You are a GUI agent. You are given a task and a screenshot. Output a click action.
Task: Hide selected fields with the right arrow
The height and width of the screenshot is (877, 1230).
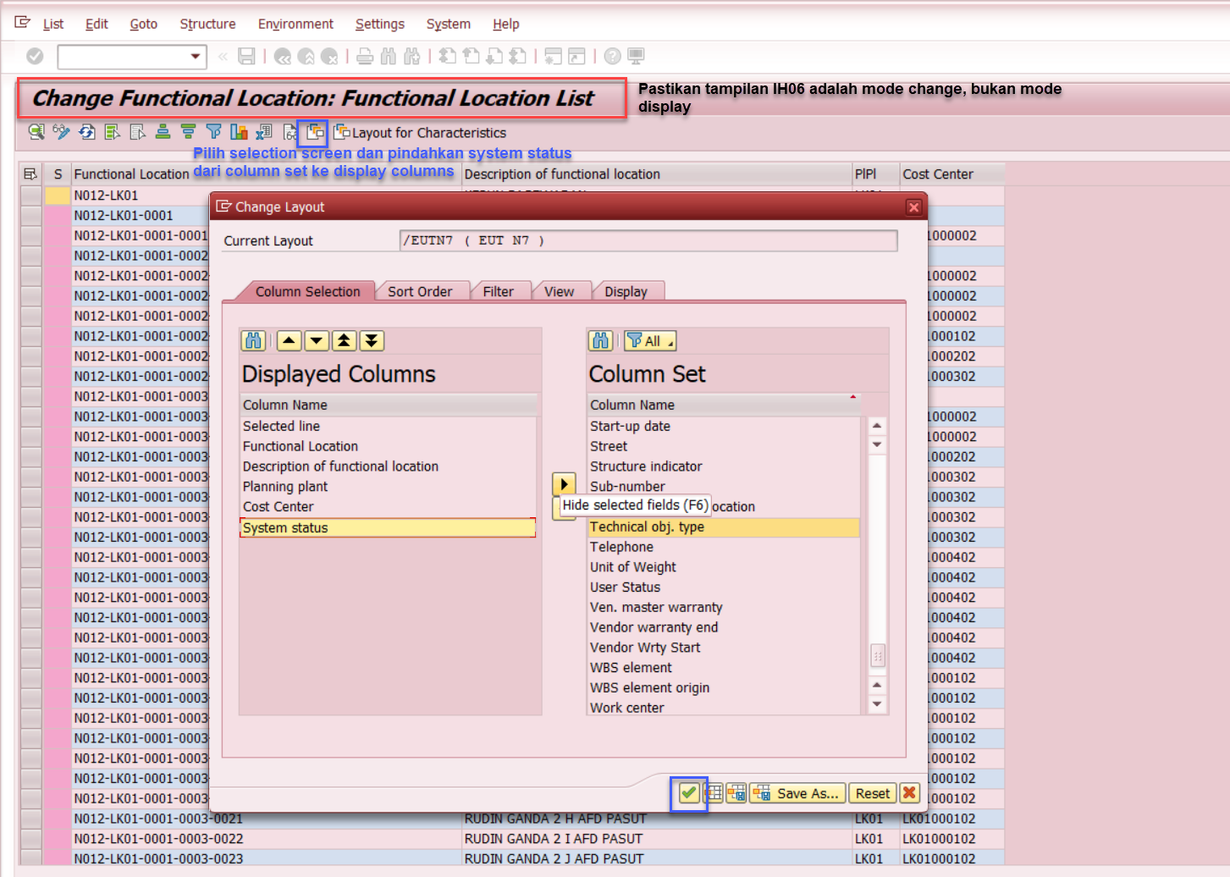point(565,483)
